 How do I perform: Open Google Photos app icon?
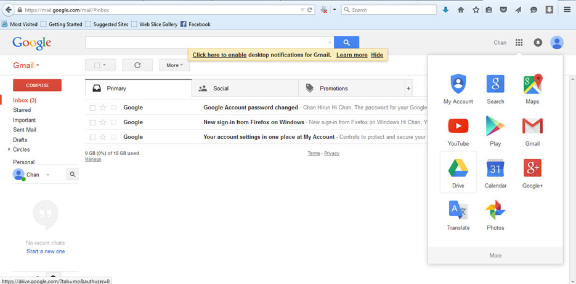pyautogui.click(x=495, y=214)
